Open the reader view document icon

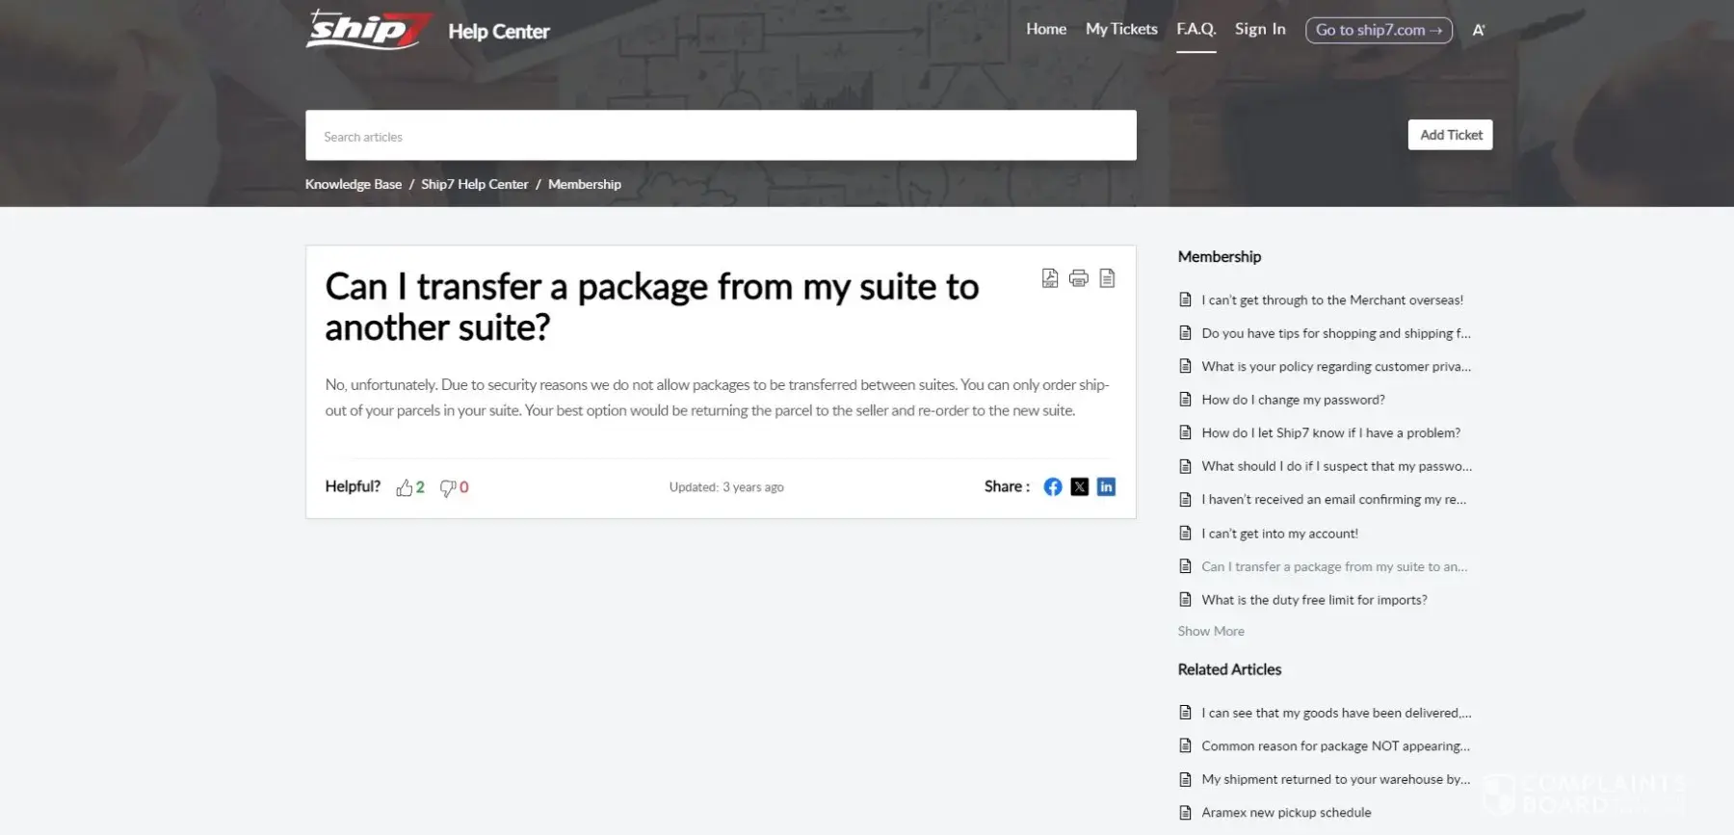tap(1107, 278)
